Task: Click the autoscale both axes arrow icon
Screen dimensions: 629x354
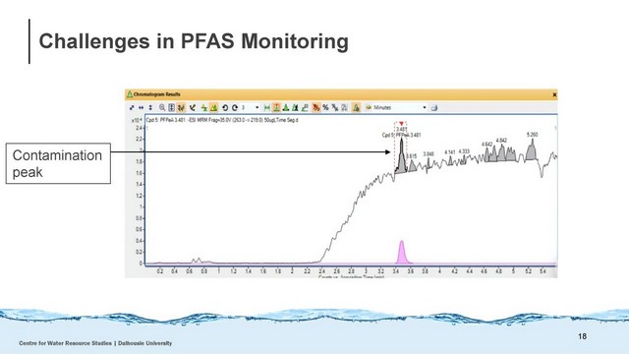Action: point(132,107)
